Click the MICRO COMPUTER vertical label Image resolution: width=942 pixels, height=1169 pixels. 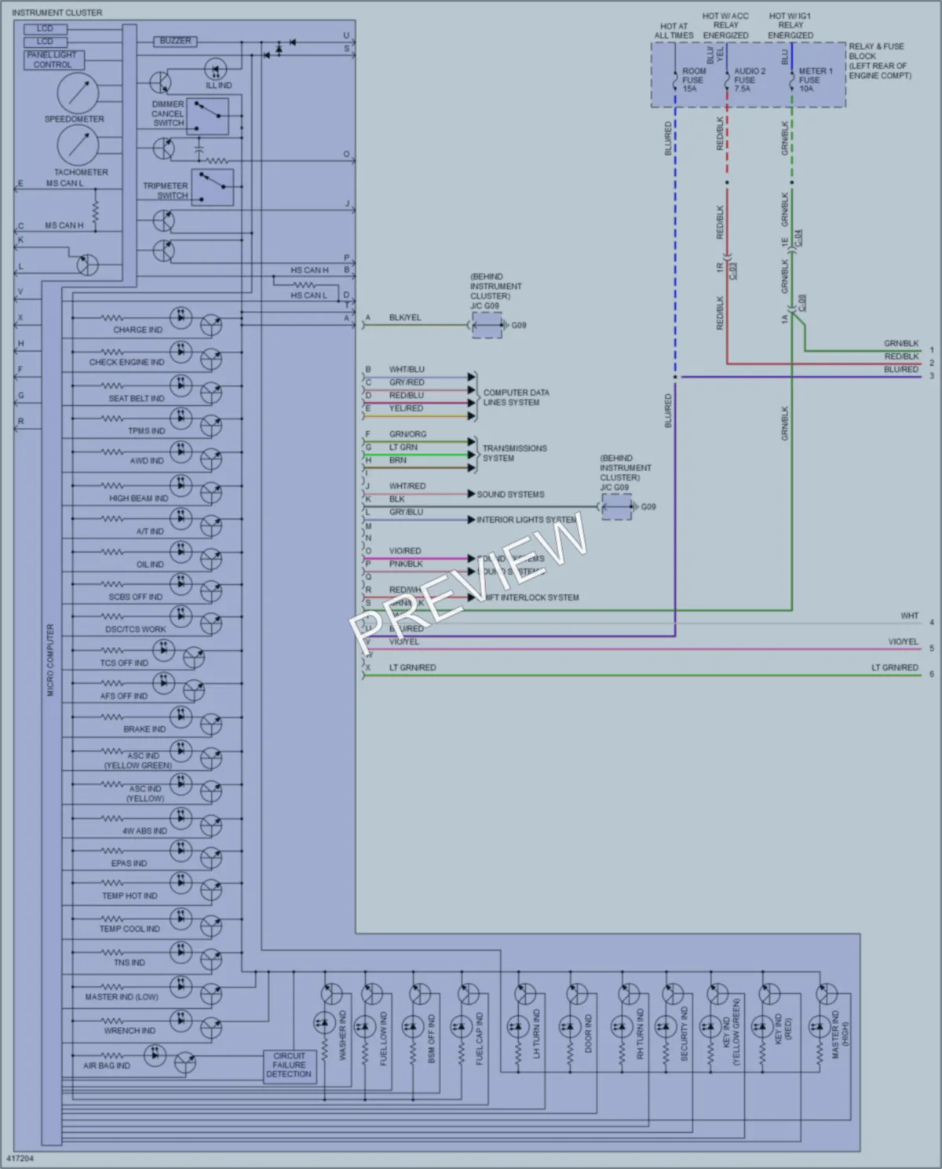pyautogui.click(x=50, y=660)
